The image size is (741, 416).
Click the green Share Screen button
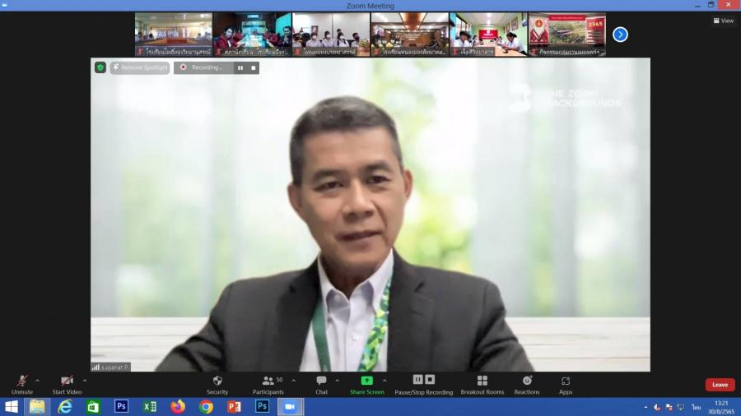point(366,384)
